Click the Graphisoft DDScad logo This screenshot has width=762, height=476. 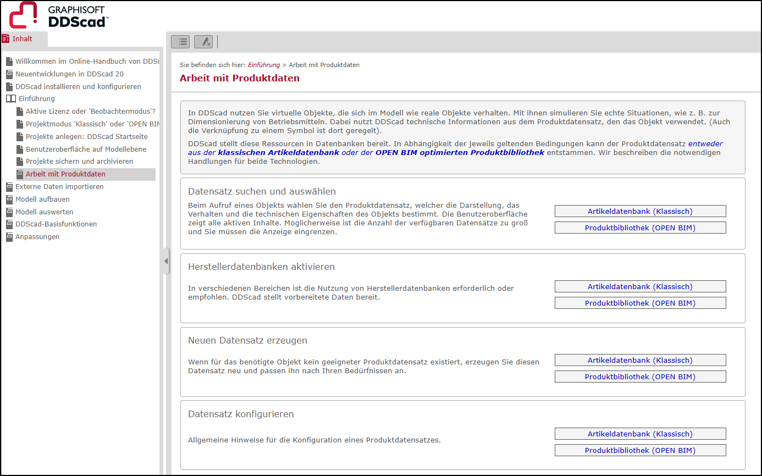point(58,15)
